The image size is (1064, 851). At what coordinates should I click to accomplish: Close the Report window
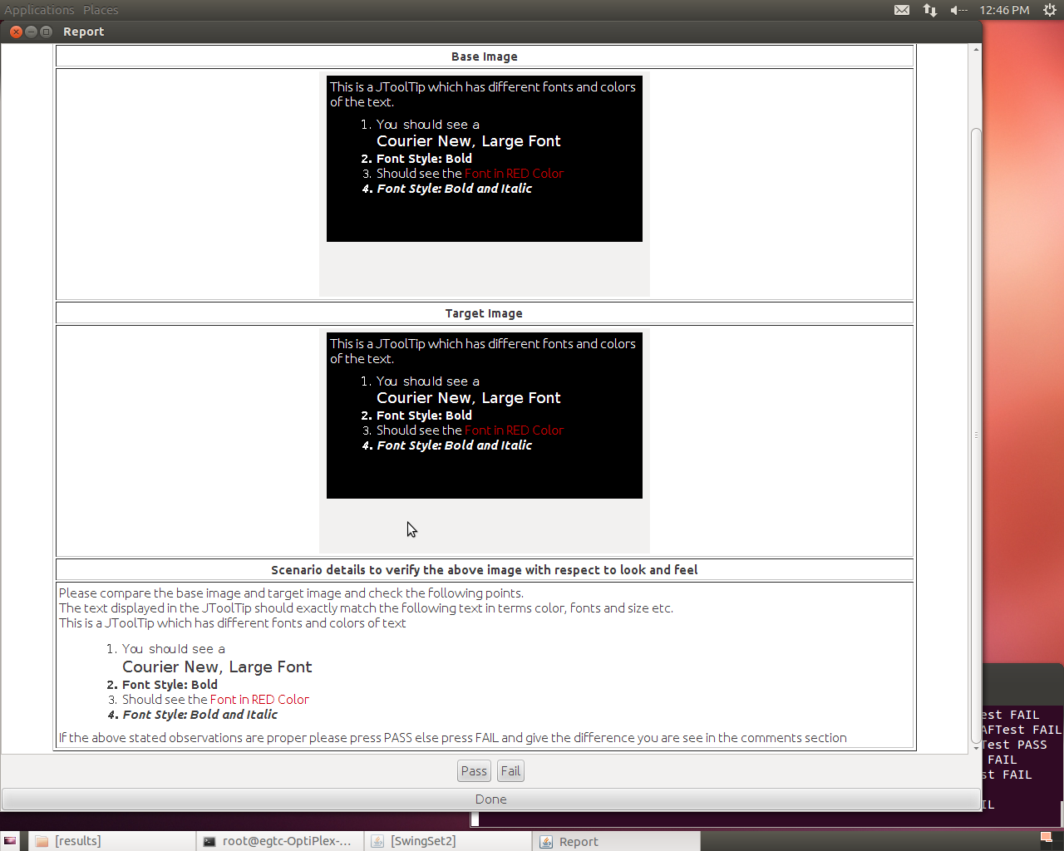(x=16, y=32)
